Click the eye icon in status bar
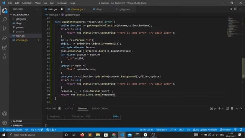 tap(27, 130)
